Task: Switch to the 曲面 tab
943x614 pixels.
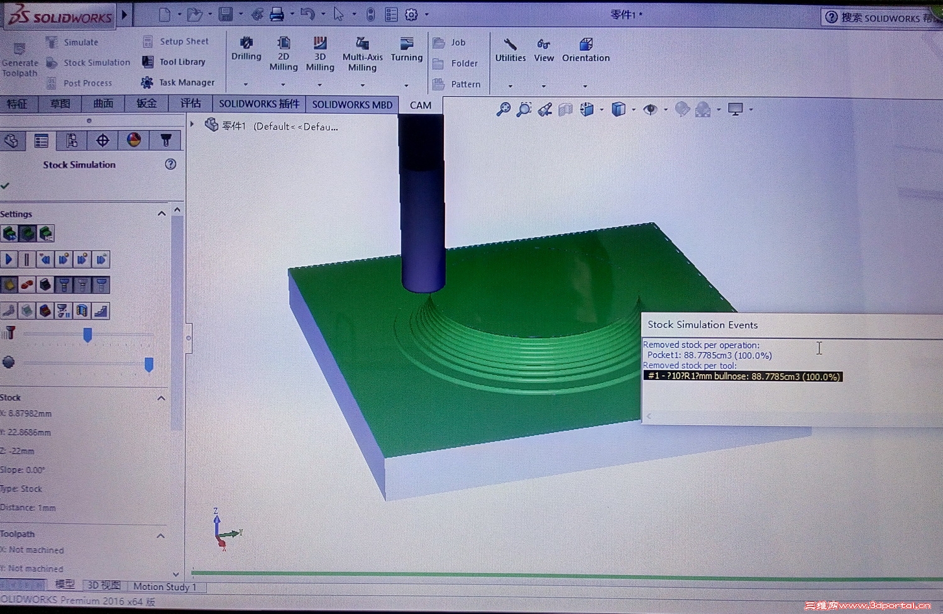Action: click(x=103, y=103)
